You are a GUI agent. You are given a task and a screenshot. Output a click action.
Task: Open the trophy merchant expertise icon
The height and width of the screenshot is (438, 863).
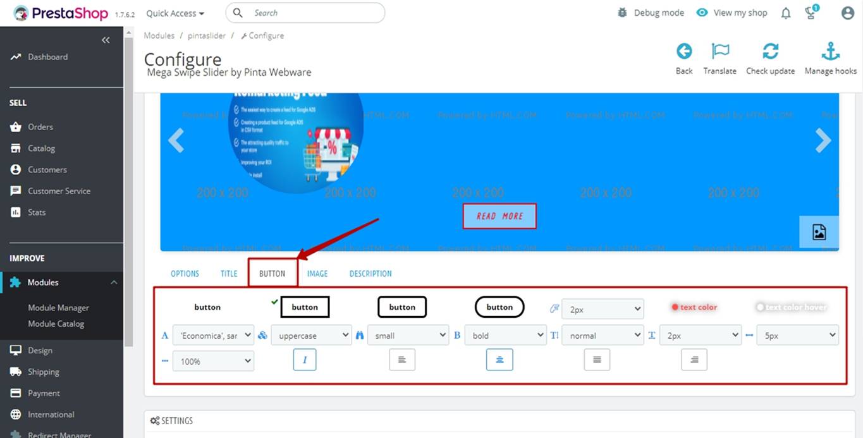811,13
